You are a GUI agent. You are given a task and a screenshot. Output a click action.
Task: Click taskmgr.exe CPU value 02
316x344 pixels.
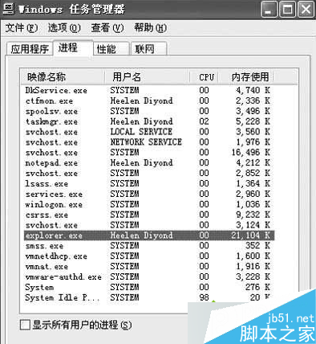coord(204,121)
